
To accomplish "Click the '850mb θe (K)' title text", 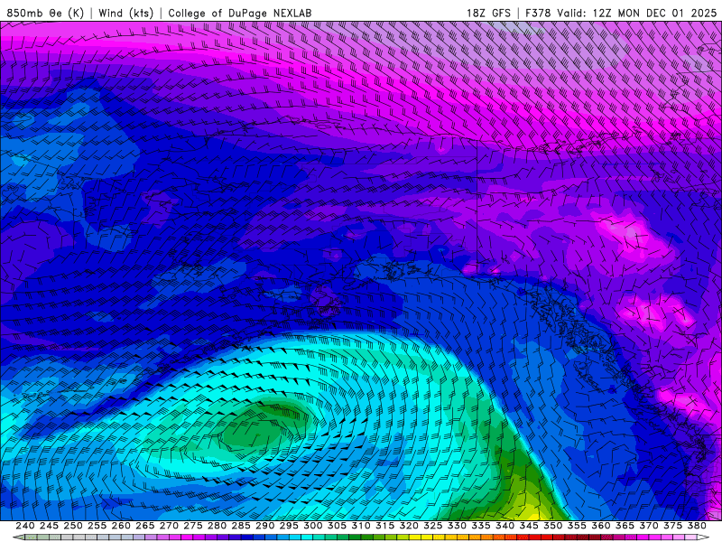I will pyautogui.click(x=45, y=13).
